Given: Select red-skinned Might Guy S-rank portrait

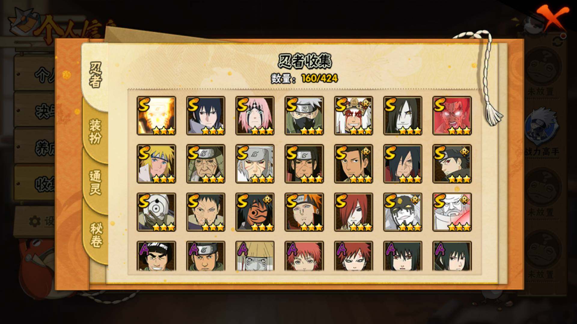Looking at the screenshot, I should click(452, 115).
